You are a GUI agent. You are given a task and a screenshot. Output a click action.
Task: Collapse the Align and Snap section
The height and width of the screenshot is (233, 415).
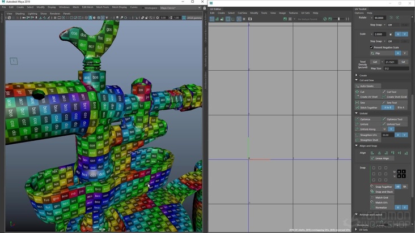point(356,145)
